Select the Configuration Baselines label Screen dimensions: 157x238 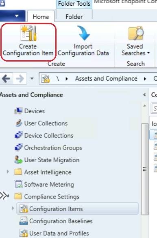61,221
